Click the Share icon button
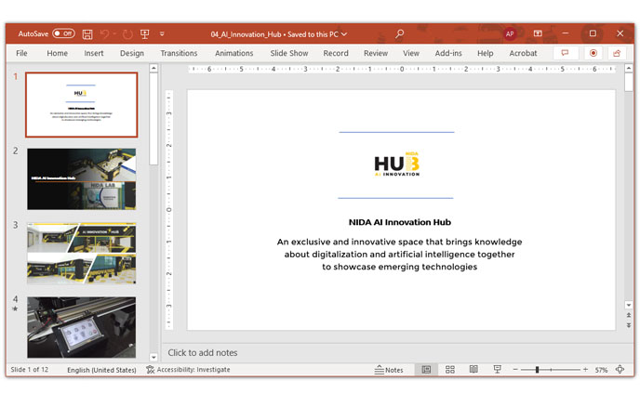This screenshot has height=394, width=640. click(x=617, y=53)
